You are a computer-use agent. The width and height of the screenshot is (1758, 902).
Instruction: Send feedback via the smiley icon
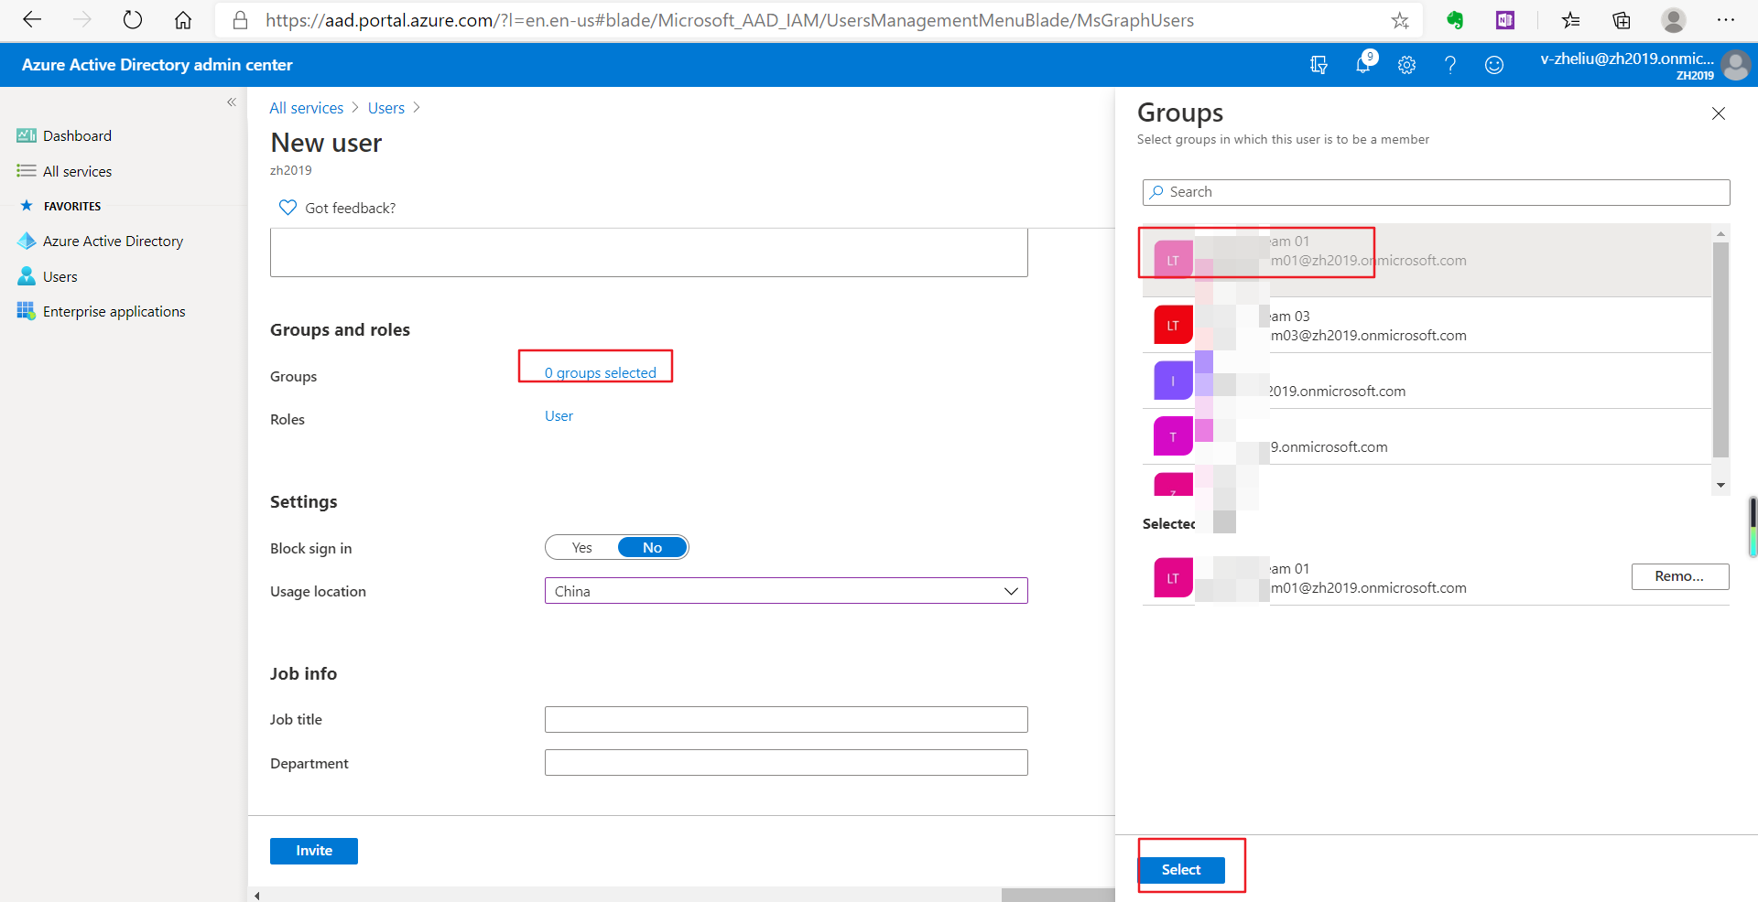point(1493,64)
